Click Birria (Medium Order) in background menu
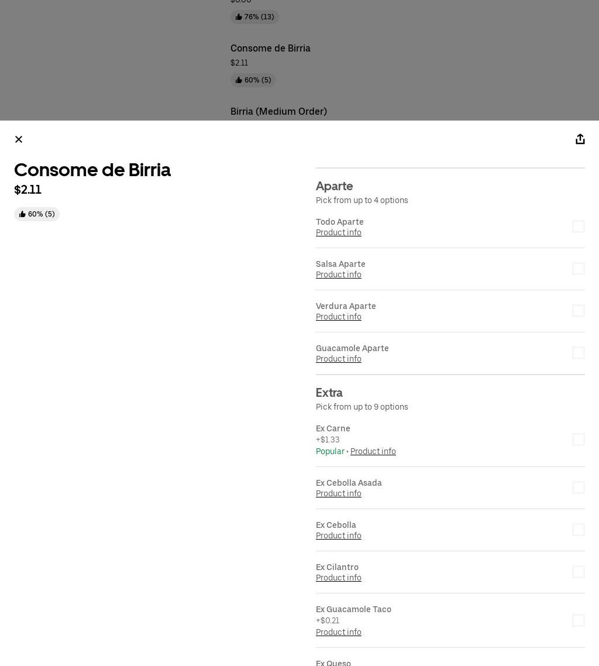Screen dimensions: 599x666 pyautogui.click(x=278, y=112)
